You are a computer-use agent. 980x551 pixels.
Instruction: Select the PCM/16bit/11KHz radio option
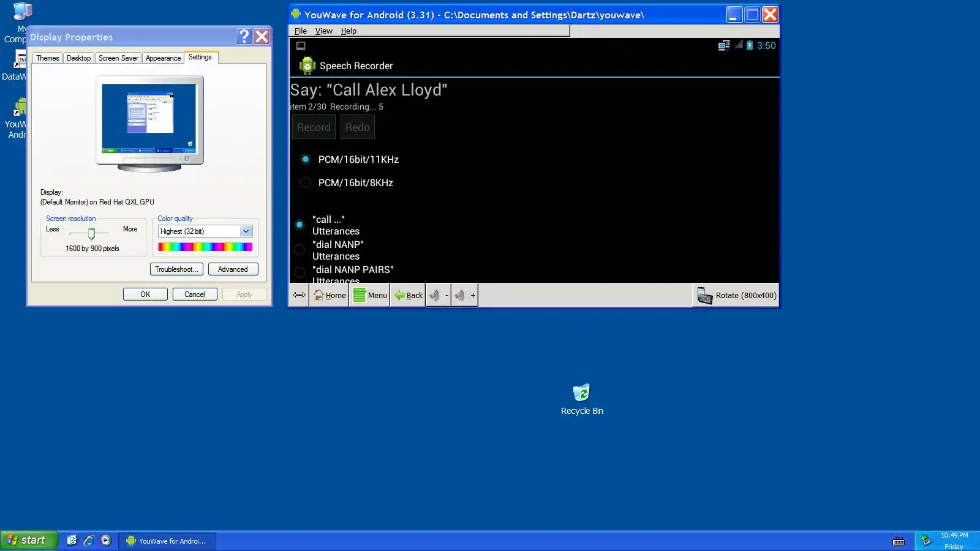[x=306, y=159]
